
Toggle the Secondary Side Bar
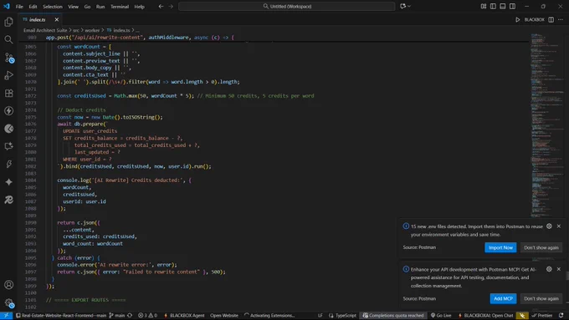click(512, 6)
